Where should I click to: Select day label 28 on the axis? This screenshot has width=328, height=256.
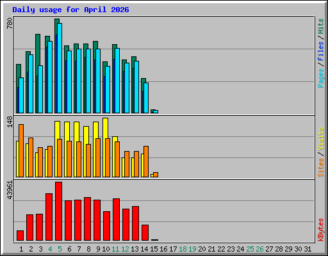(x=279, y=249)
